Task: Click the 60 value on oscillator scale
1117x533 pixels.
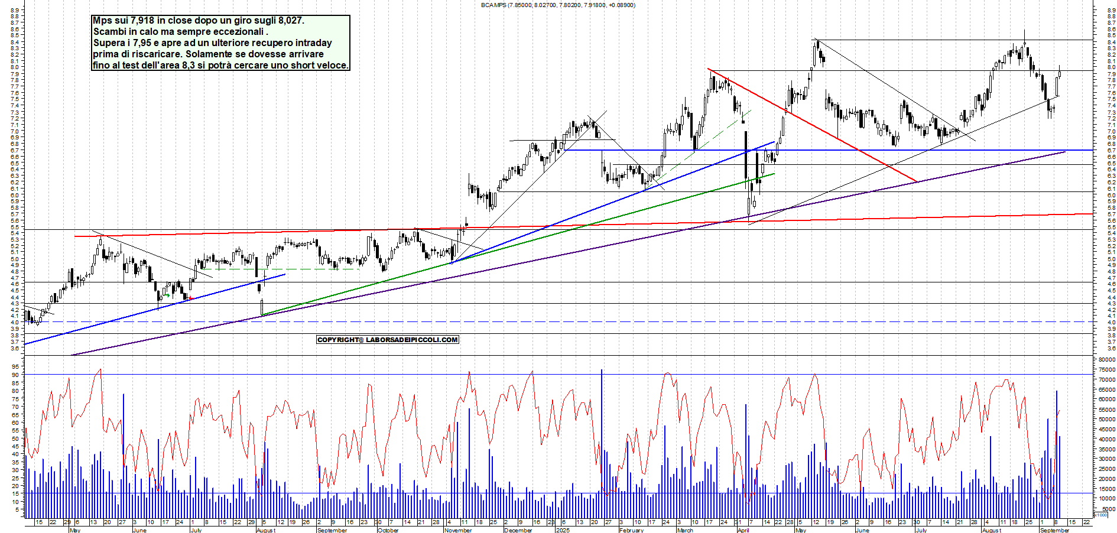Action: pos(15,423)
